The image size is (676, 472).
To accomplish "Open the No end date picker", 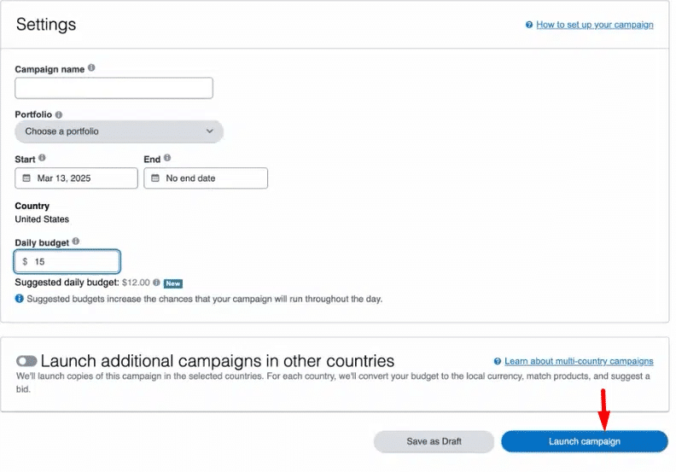I will tap(206, 178).
